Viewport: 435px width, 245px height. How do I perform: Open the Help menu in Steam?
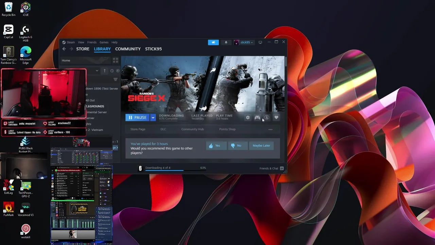115,42
